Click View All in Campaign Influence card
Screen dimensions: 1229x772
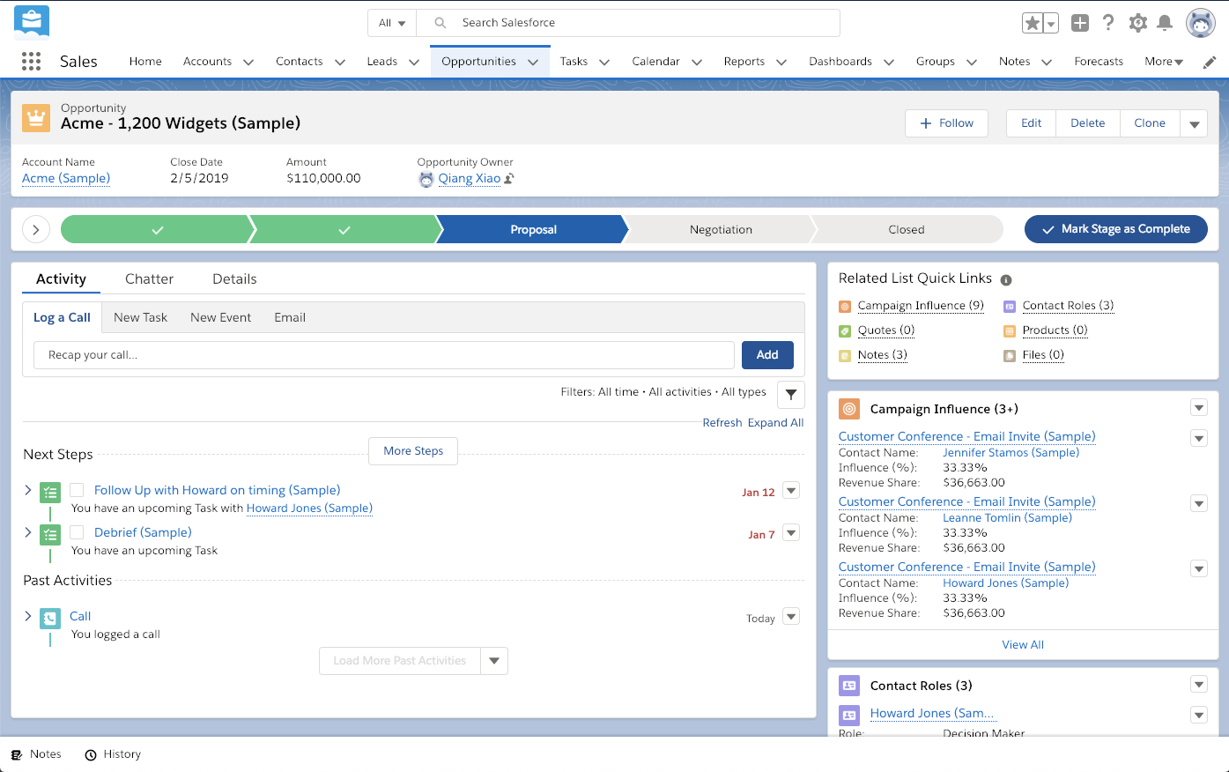pos(1023,644)
